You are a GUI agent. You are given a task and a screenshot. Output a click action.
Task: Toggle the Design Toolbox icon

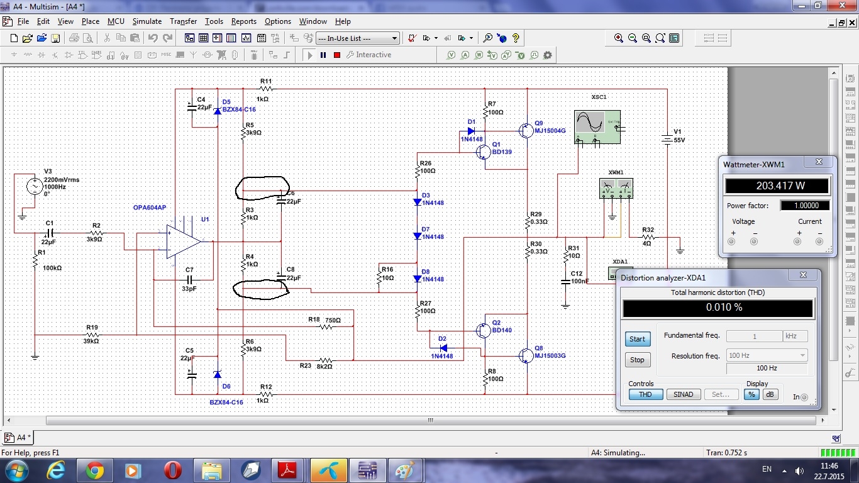coord(189,38)
